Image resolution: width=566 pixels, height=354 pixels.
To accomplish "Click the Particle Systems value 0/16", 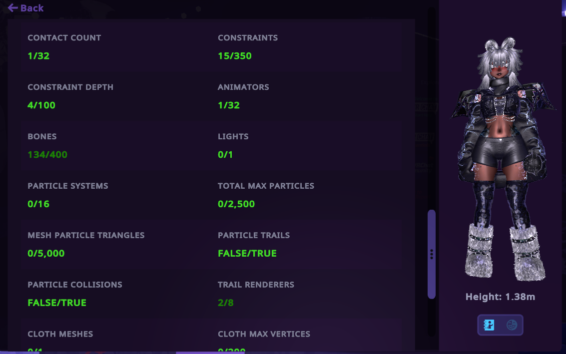I will click(x=38, y=204).
